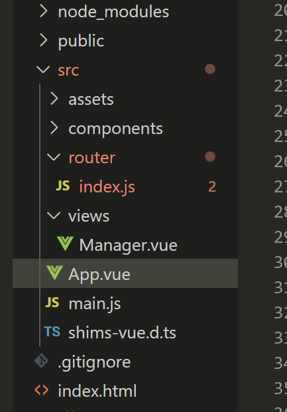Open the Manager.vue file
Viewport: 287px width, 412px height.
(x=128, y=245)
